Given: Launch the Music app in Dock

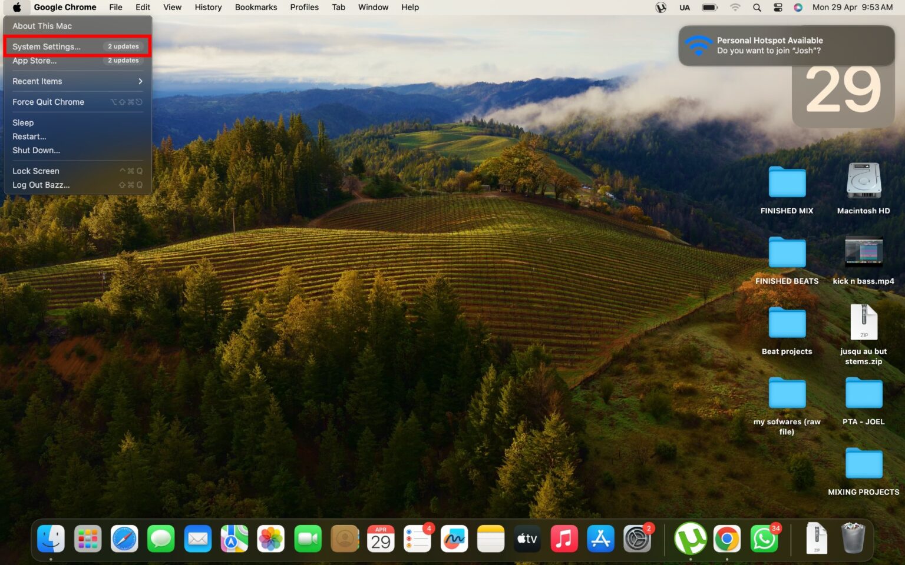Looking at the screenshot, I should tap(564, 539).
